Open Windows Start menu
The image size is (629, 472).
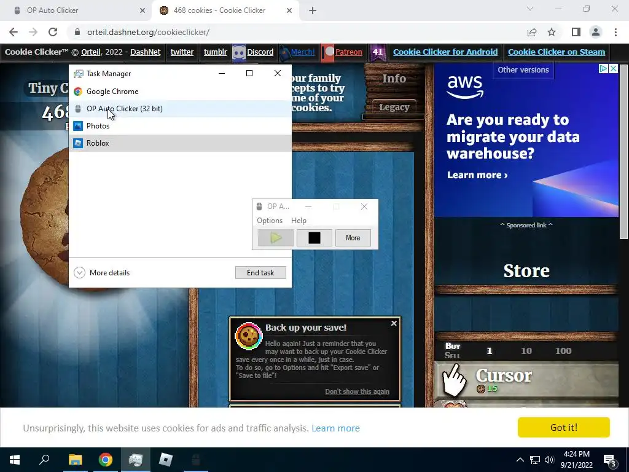(15, 460)
